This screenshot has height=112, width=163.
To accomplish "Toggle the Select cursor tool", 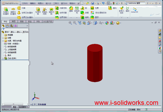I will 108,3.
